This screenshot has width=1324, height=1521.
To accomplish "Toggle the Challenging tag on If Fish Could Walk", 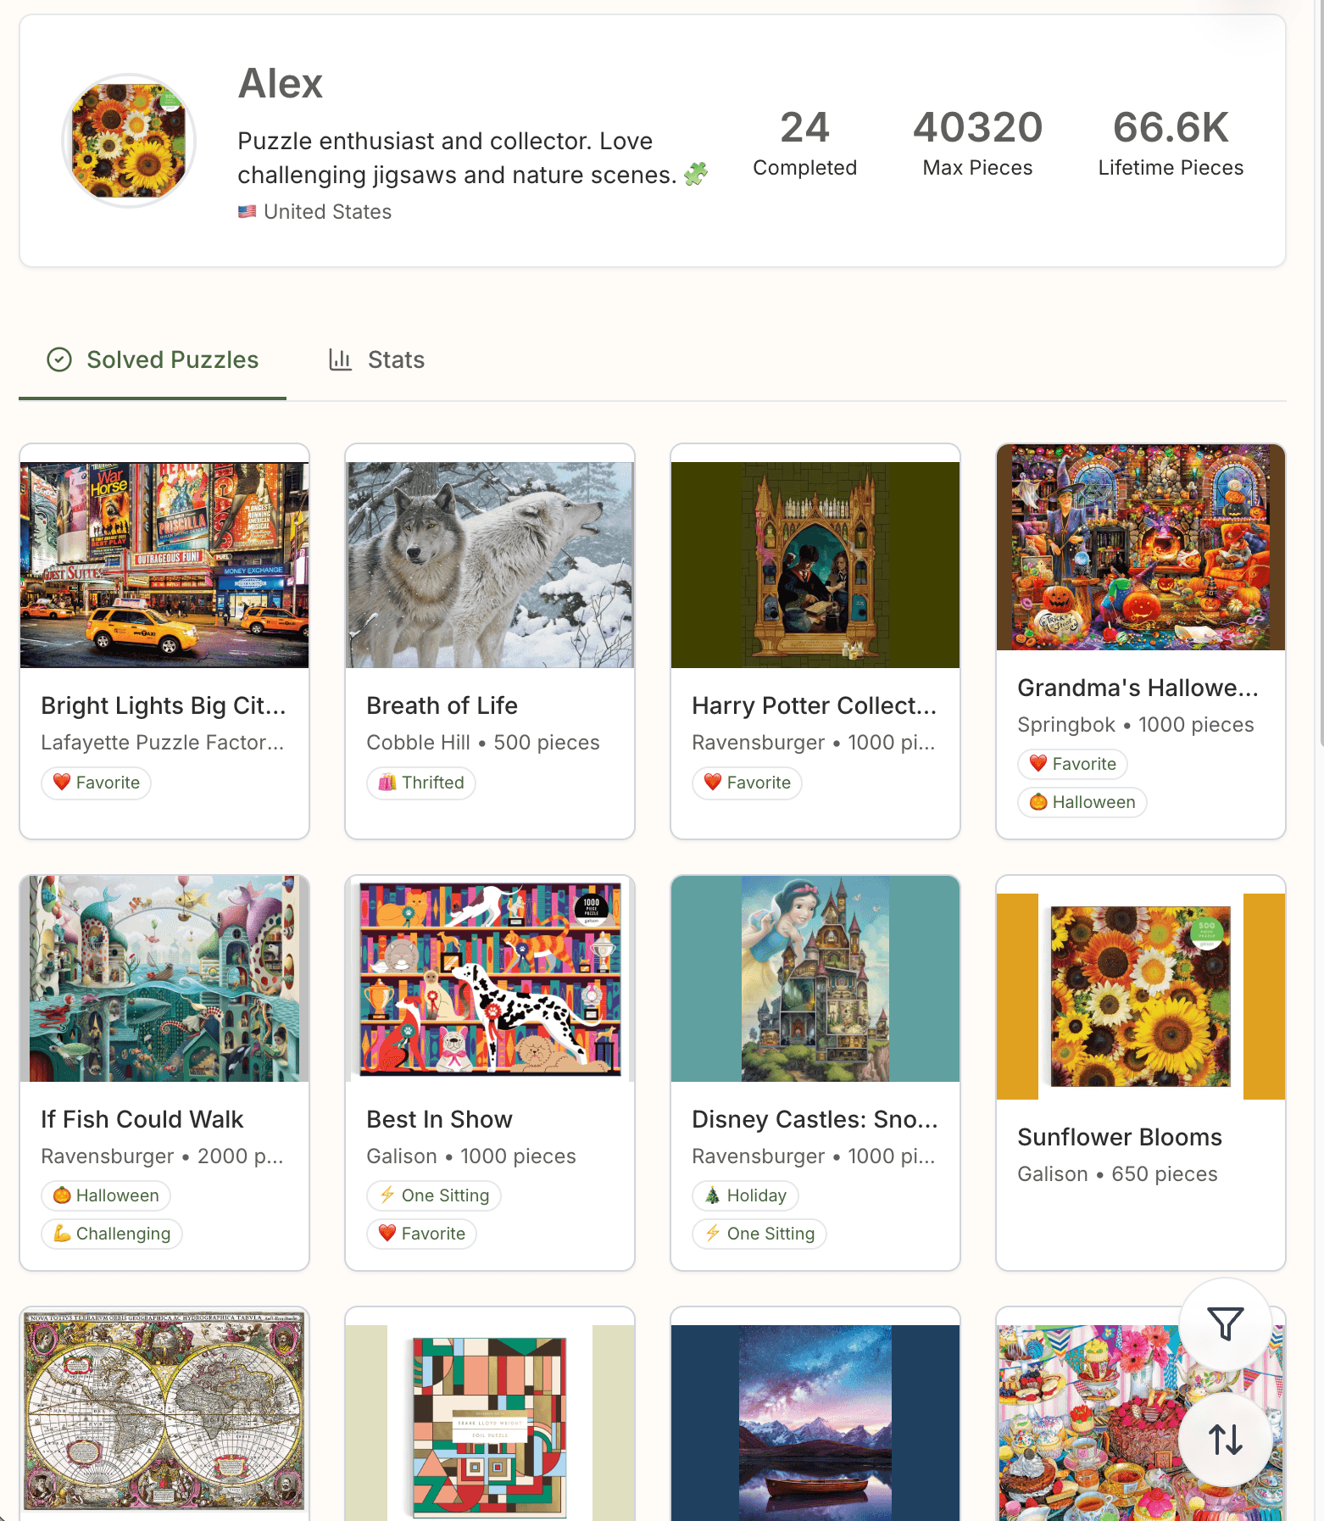I will [111, 1234].
